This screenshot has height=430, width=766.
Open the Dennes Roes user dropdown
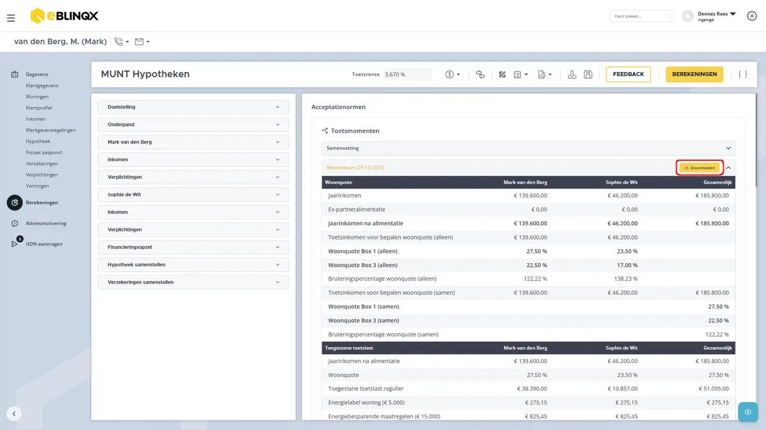coord(717,16)
